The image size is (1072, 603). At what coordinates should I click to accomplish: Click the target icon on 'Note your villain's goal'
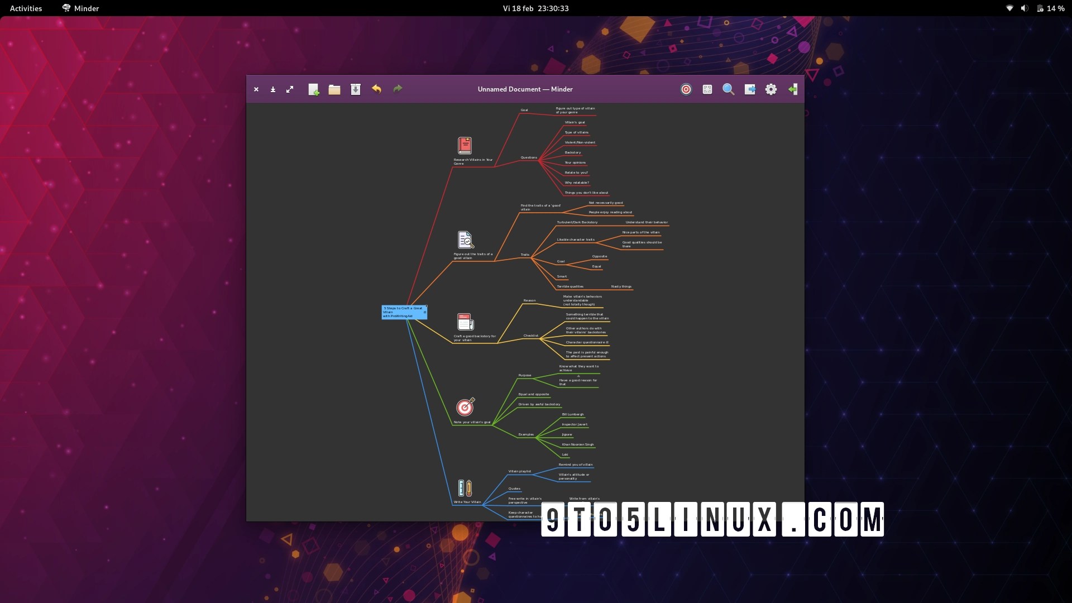pyautogui.click(x=465, y=407)
